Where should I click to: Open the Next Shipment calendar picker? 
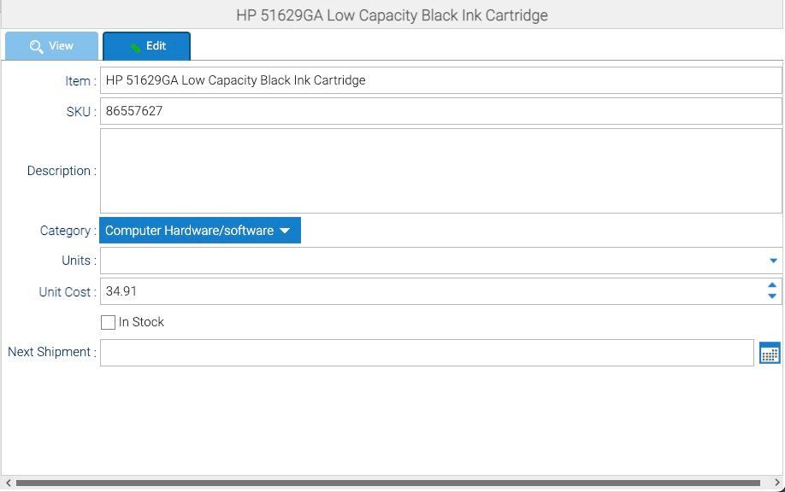(770, 353)
